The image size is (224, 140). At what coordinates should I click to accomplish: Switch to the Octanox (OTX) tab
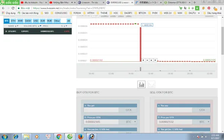click(x=177, y=3)
